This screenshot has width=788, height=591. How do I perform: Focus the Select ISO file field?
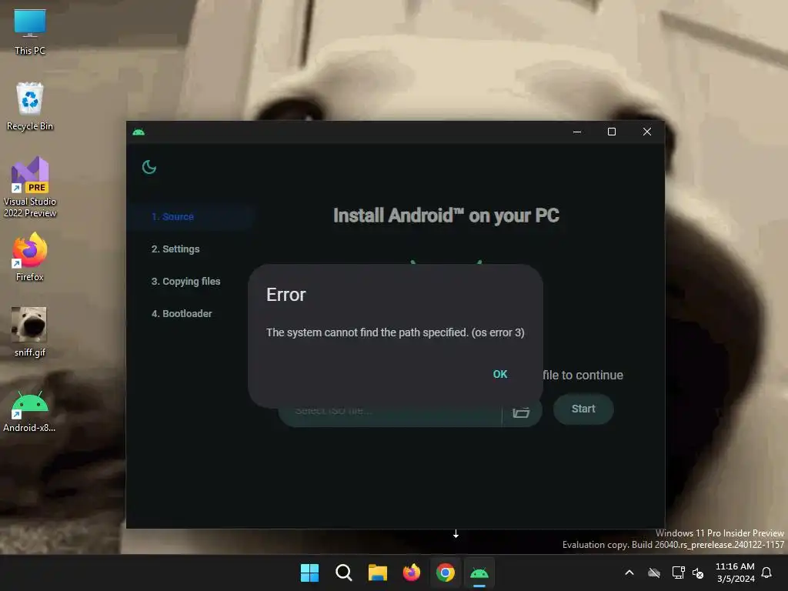390,413
